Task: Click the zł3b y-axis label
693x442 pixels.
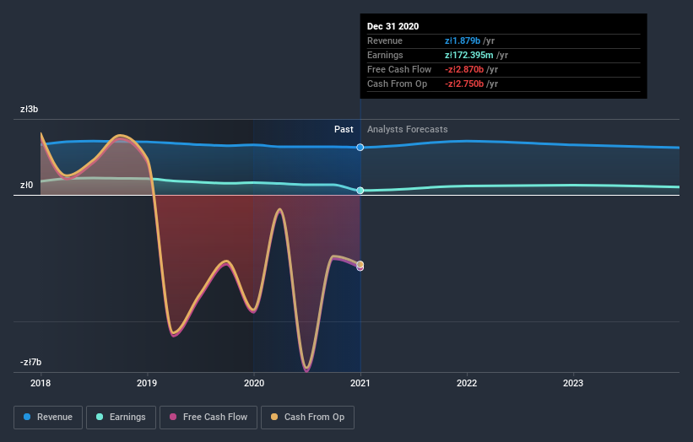Action: [30, 109]
